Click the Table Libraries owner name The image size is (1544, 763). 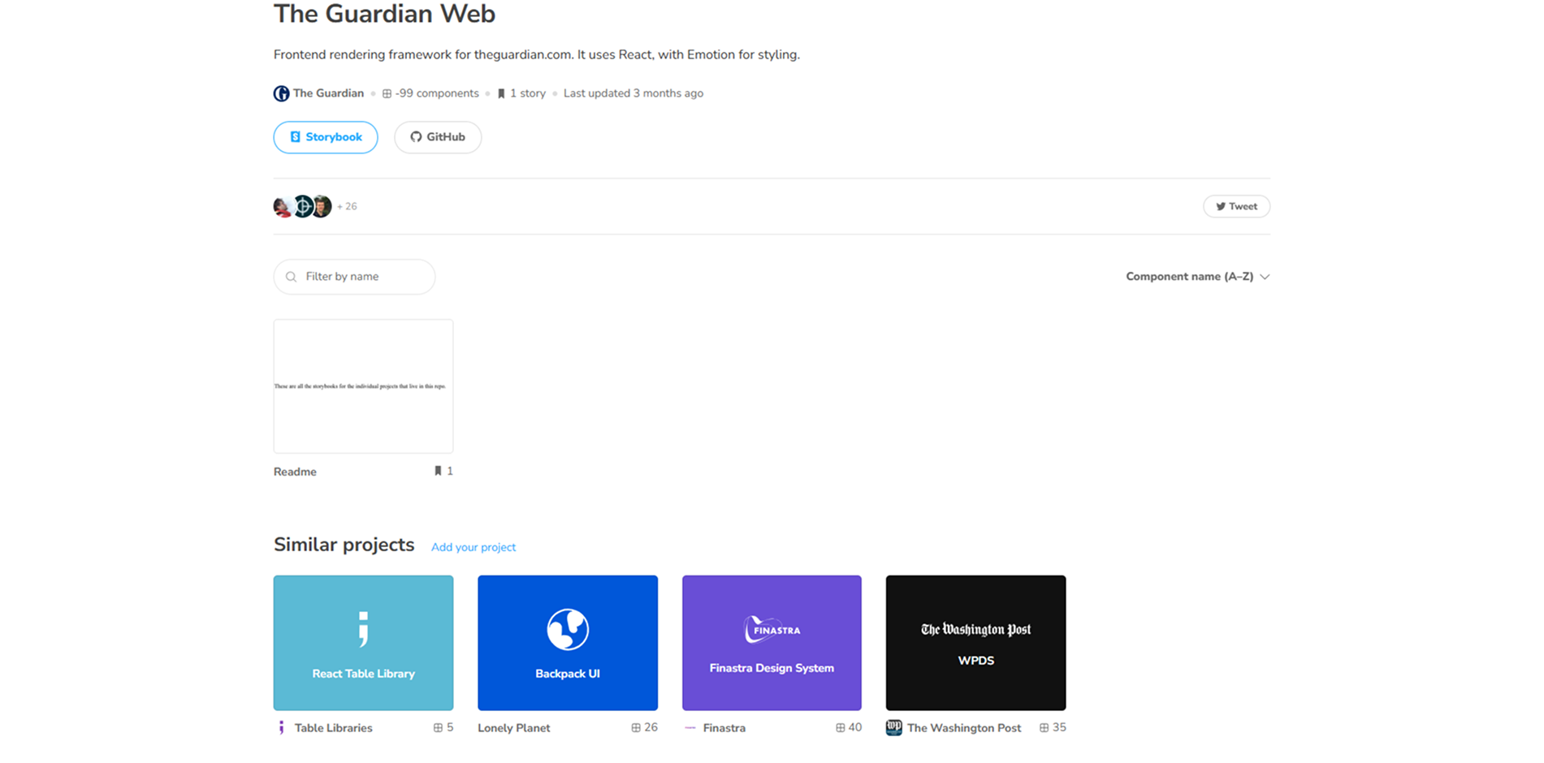point(333,728)
